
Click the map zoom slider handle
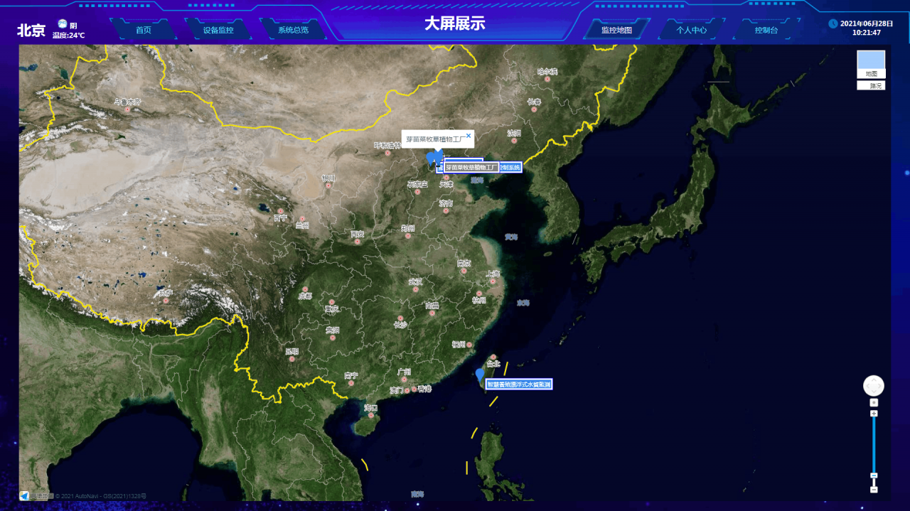[x=874, y=475]
